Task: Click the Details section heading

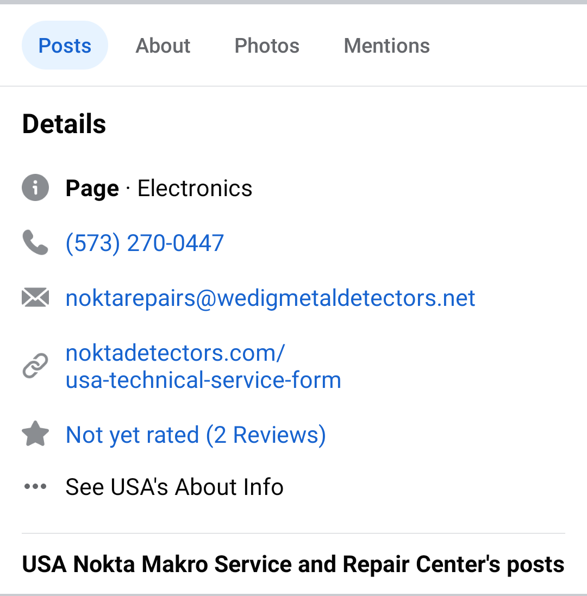Action: (x=64, y=124)
